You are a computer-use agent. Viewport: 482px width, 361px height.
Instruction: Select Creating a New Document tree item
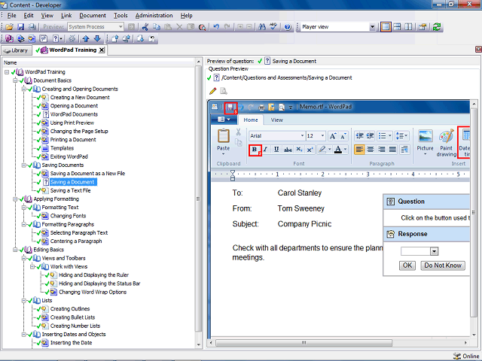[x=80, y=98]
